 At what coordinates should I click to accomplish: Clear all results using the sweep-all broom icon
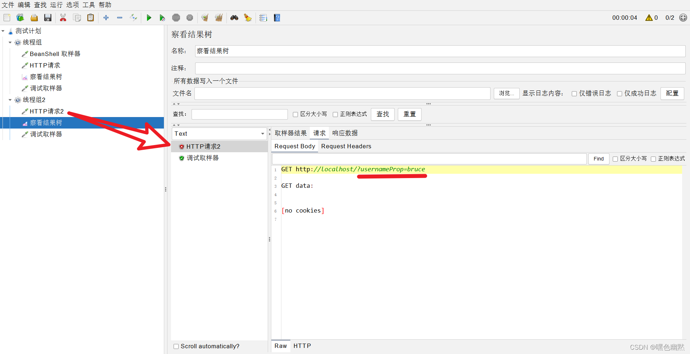point(218,18)
